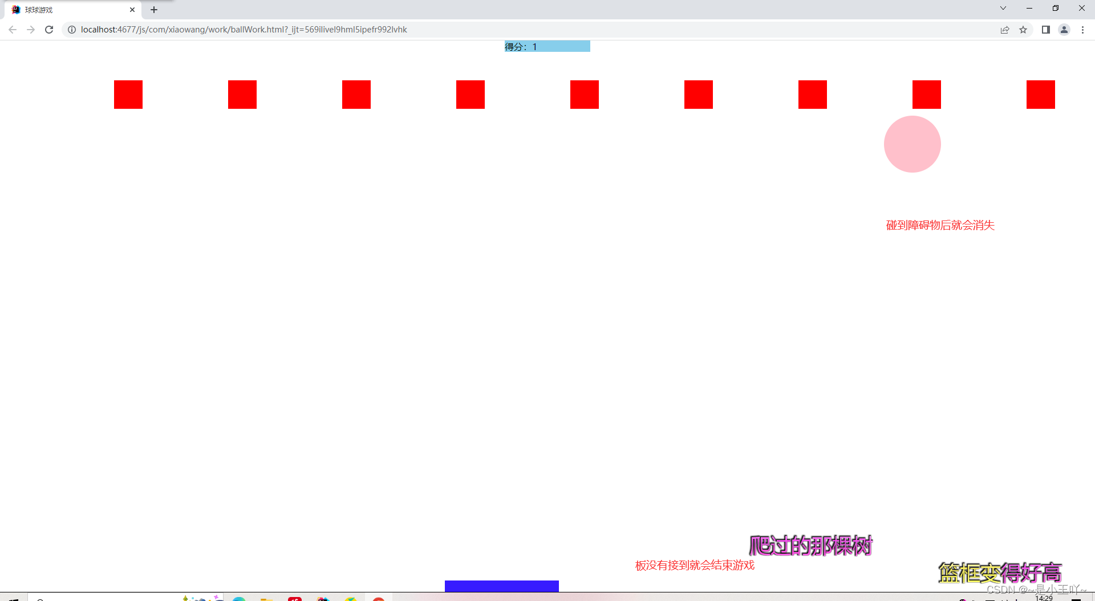Open the browser side panel icon
1095x601 pixels.
(x=1046, y=30)
